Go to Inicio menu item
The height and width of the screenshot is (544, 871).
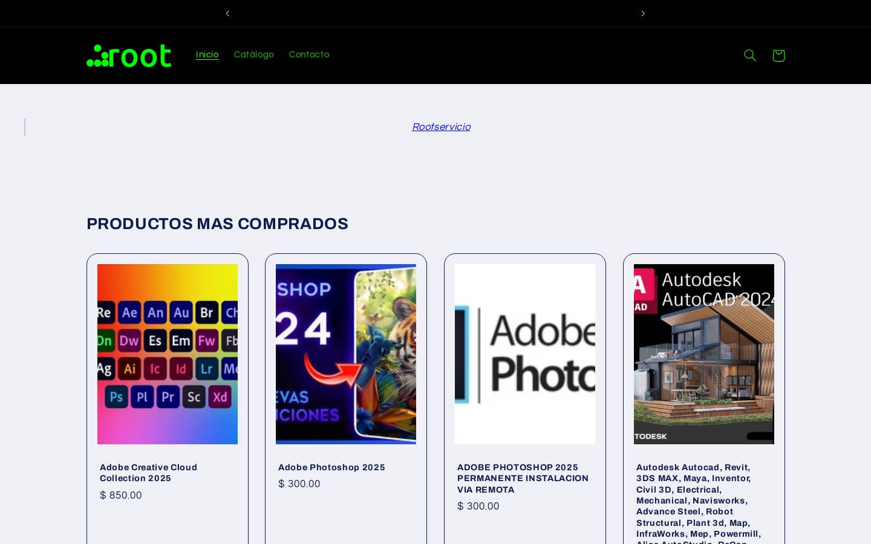pos(207,54)
